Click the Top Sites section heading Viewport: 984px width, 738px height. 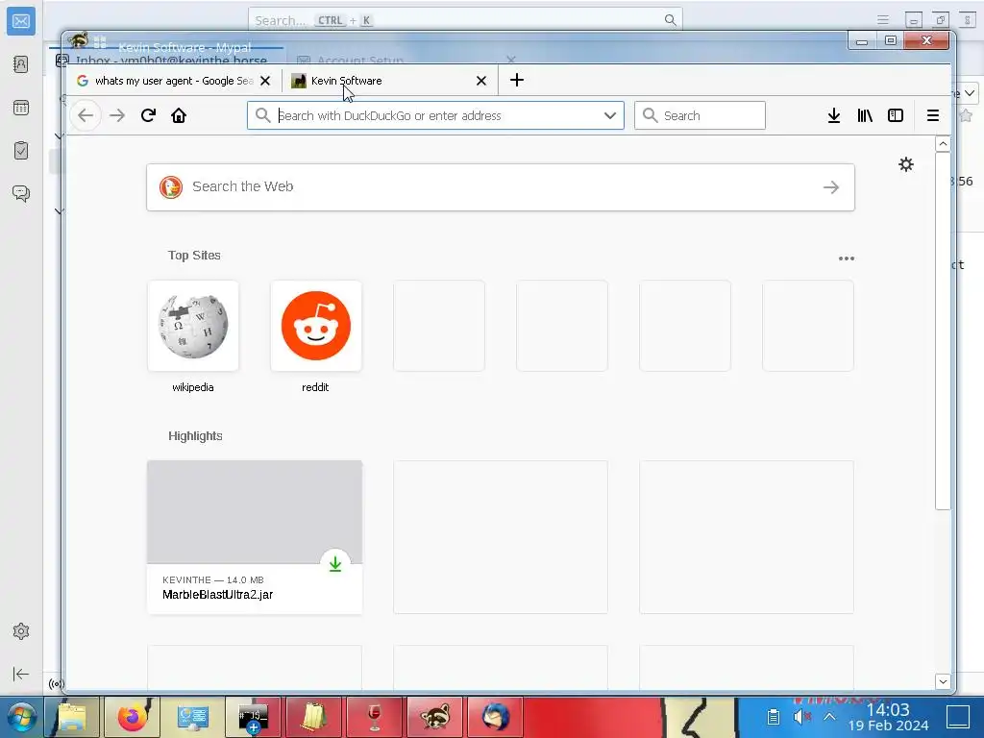pyautogui.click(x=194, y=256)
